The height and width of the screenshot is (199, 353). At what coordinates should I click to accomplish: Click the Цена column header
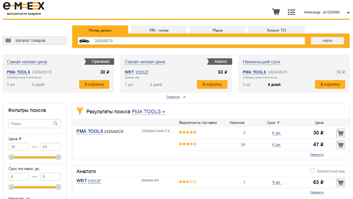click(x=319, y=123)
